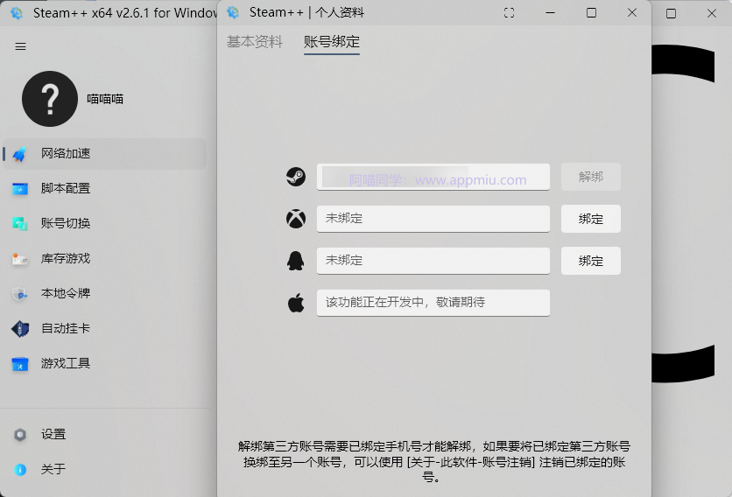
Task: Click the 账号切换 account switch icon
Action: (x=19, y=223)
